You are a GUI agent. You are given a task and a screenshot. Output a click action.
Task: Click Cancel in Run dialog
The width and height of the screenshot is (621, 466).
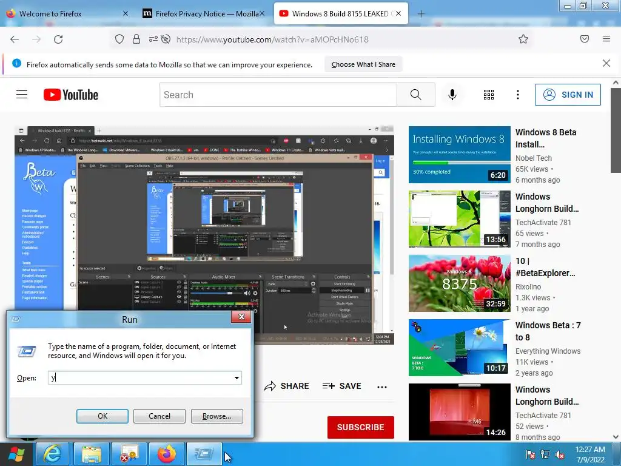[159, 416]
